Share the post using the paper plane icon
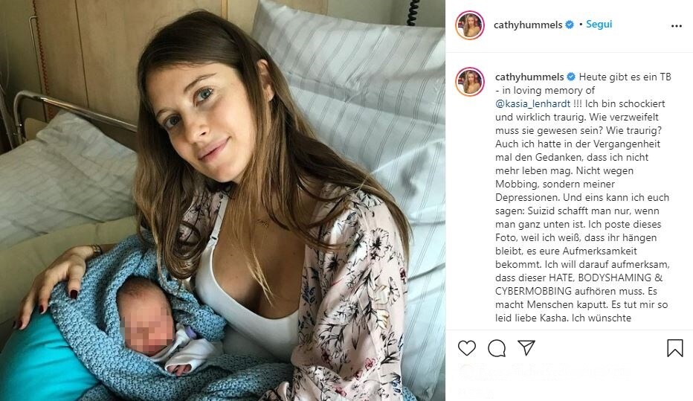 click(x=526, y=348)
